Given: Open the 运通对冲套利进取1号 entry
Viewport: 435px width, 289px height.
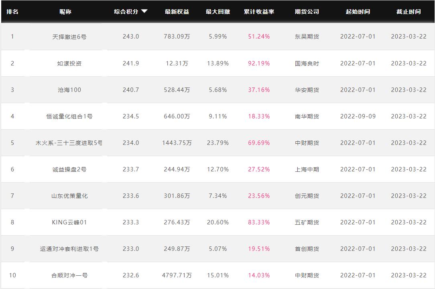Looking at the screenshot, I should 69,249.
